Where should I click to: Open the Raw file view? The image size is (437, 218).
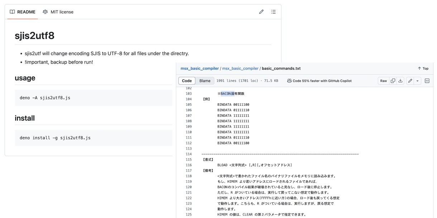point(383,81)
